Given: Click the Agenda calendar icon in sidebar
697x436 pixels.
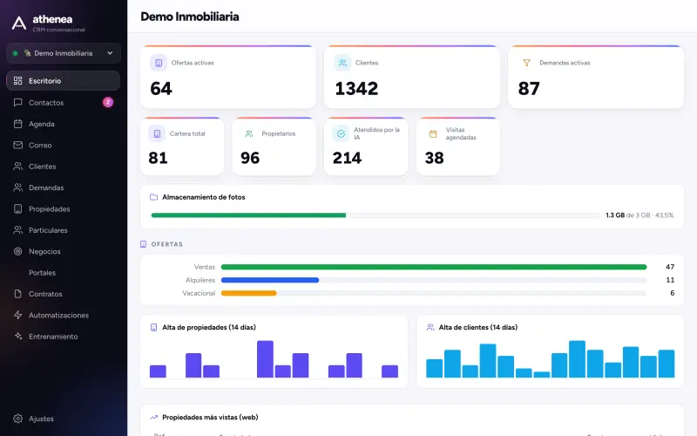Looking at the screenshot, I should (x=17, y=124).
